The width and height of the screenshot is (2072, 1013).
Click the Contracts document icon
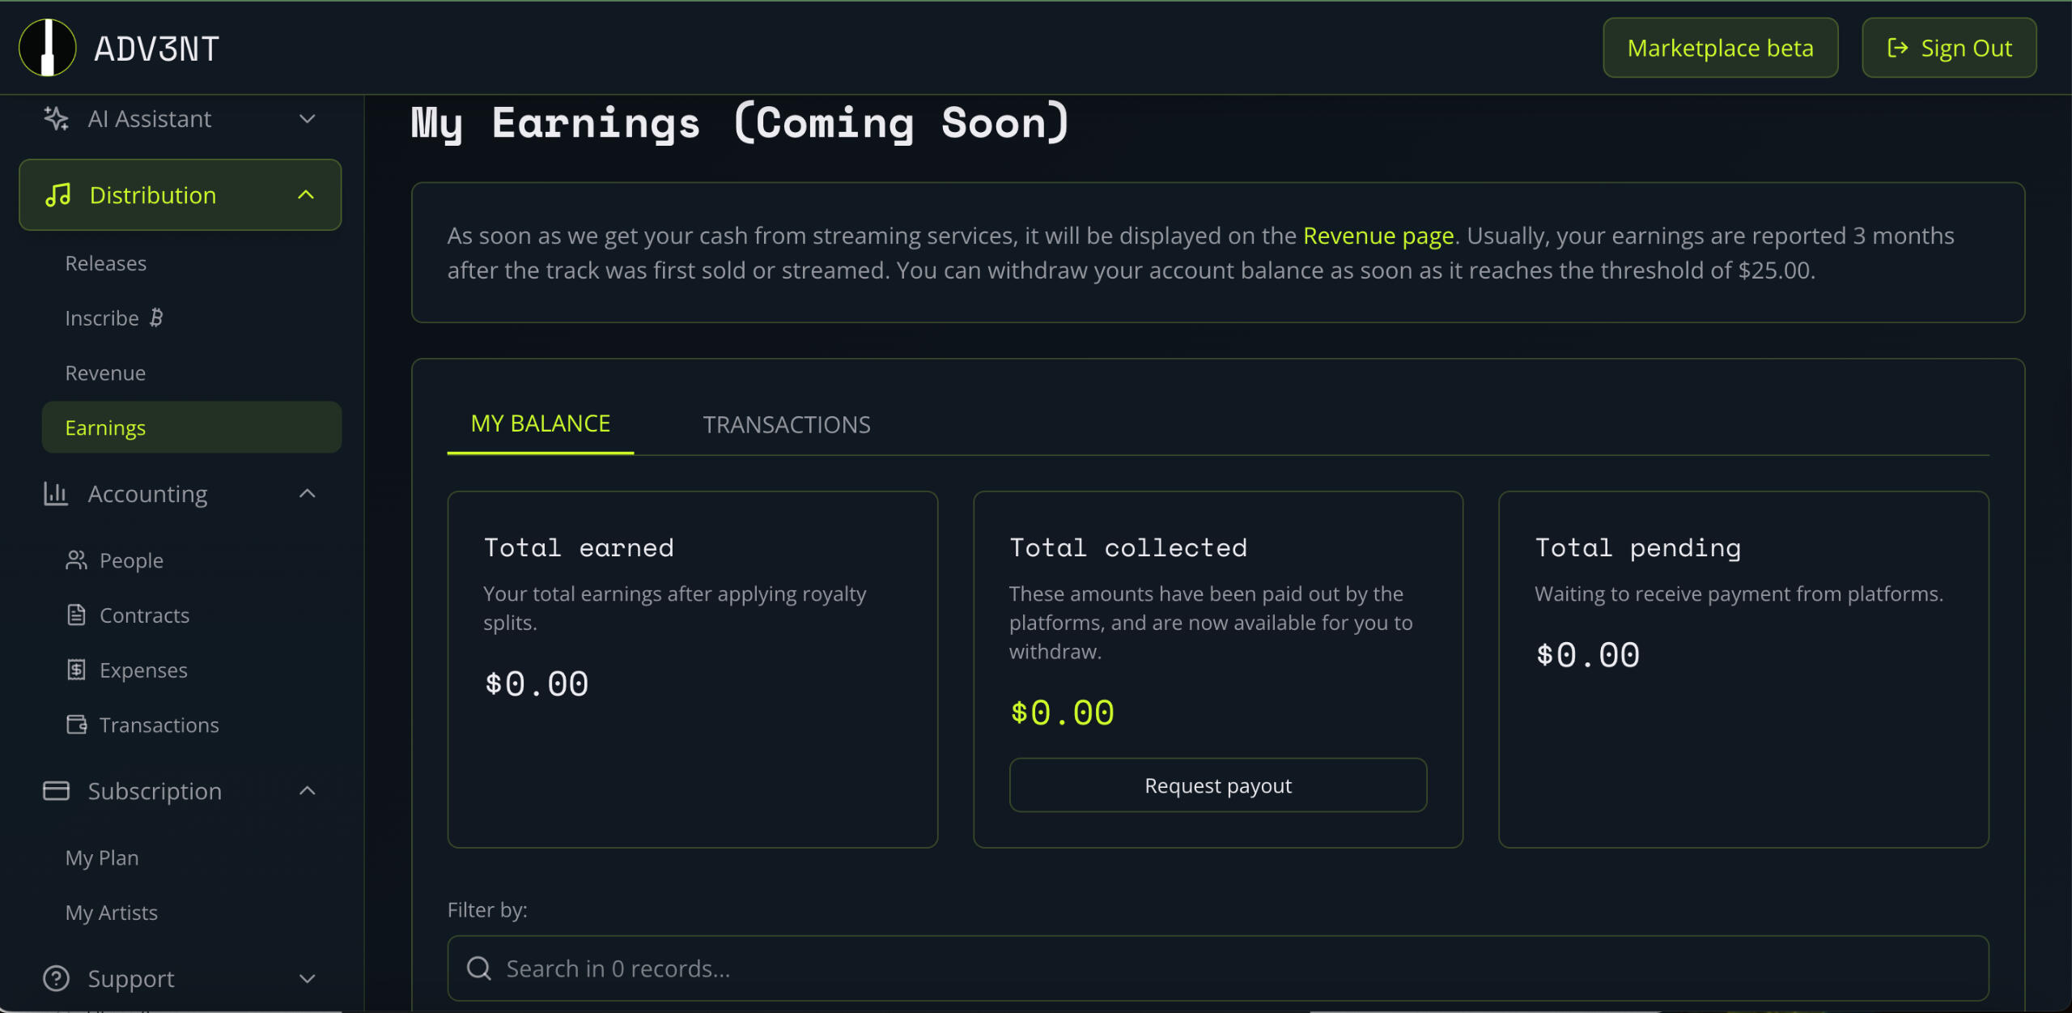(76, 615)
